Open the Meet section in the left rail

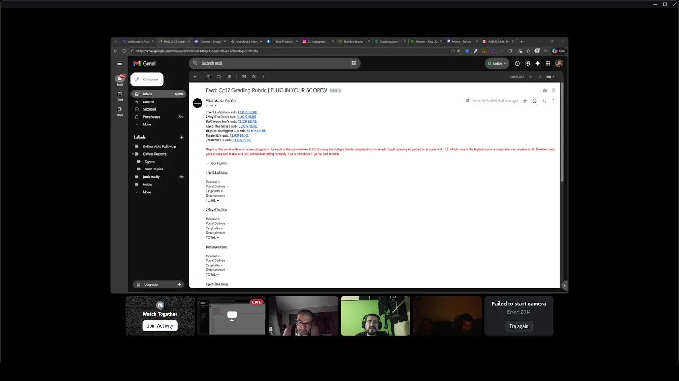click(x=120, y=111)
